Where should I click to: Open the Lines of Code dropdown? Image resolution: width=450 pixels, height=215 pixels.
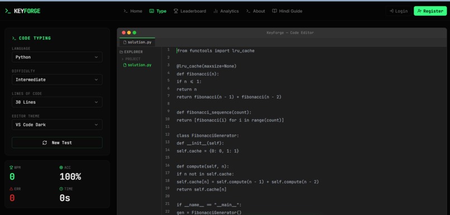coord(57,102)
